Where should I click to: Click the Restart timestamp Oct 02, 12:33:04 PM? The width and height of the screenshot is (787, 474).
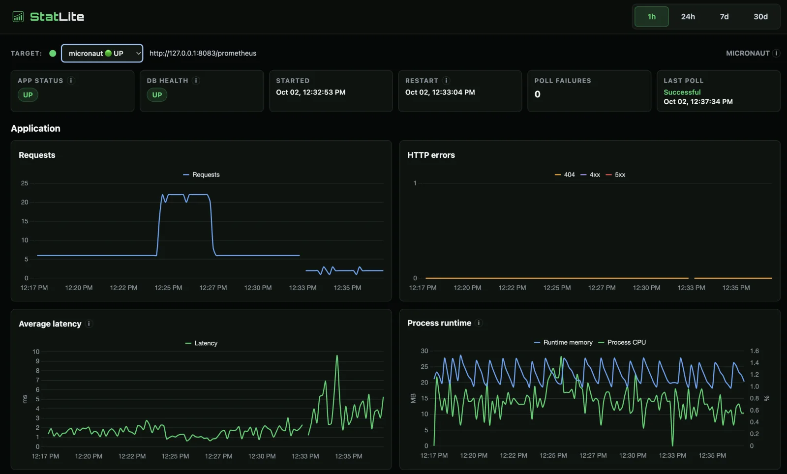coord(440,92)
